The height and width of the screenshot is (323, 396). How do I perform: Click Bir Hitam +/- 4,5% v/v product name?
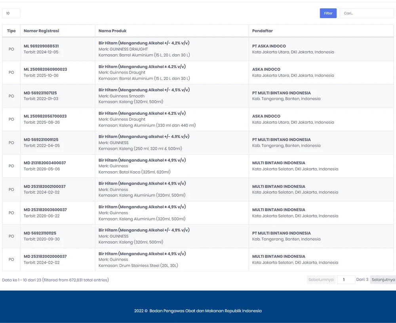144,90
